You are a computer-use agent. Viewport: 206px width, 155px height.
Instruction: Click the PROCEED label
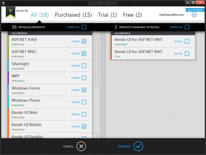click(124, 147)
